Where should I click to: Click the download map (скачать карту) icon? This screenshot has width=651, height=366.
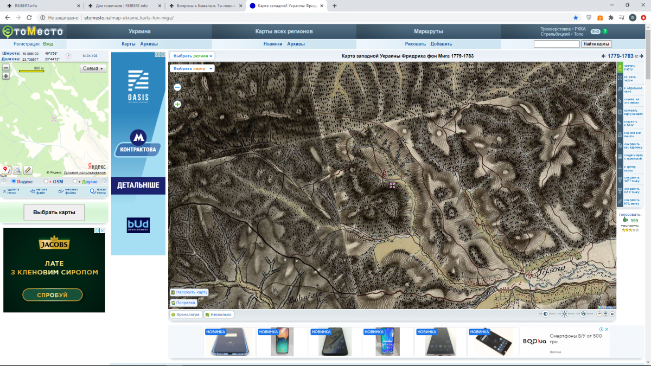(x=620, y=67)
